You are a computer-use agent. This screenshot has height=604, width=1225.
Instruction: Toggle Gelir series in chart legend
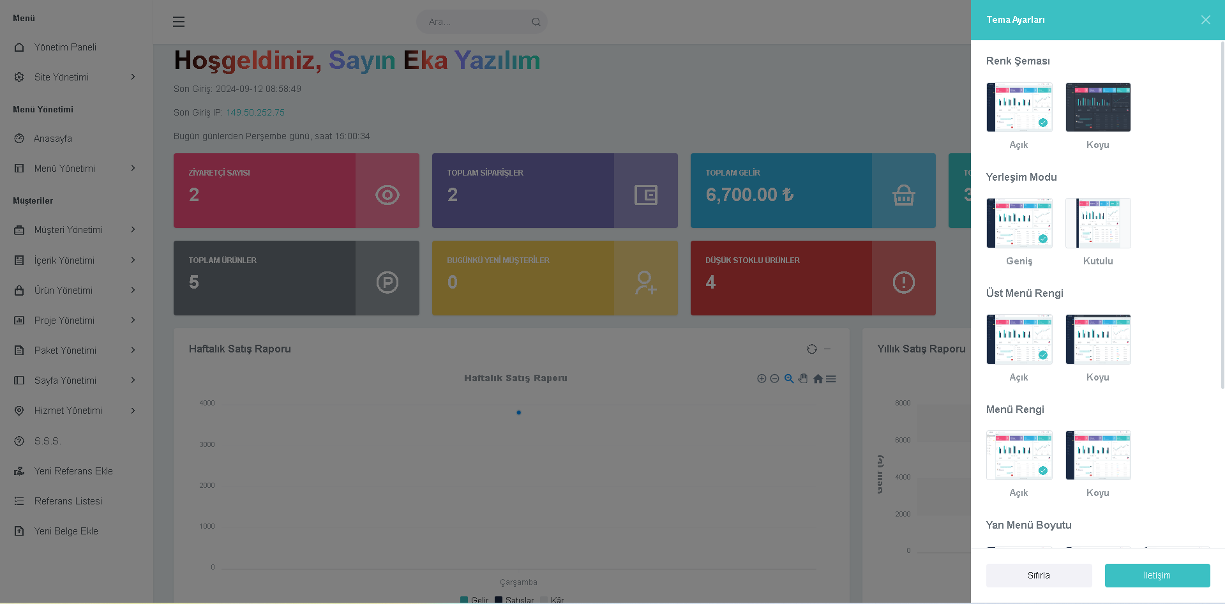[474, 600]
